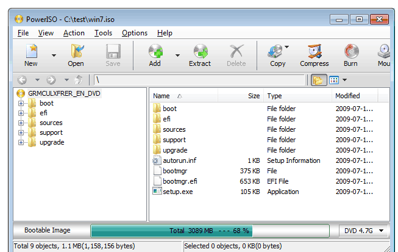Click the Mount toolbar icon
The height and width of the screenshot is (252, 398).
point(384,55)
